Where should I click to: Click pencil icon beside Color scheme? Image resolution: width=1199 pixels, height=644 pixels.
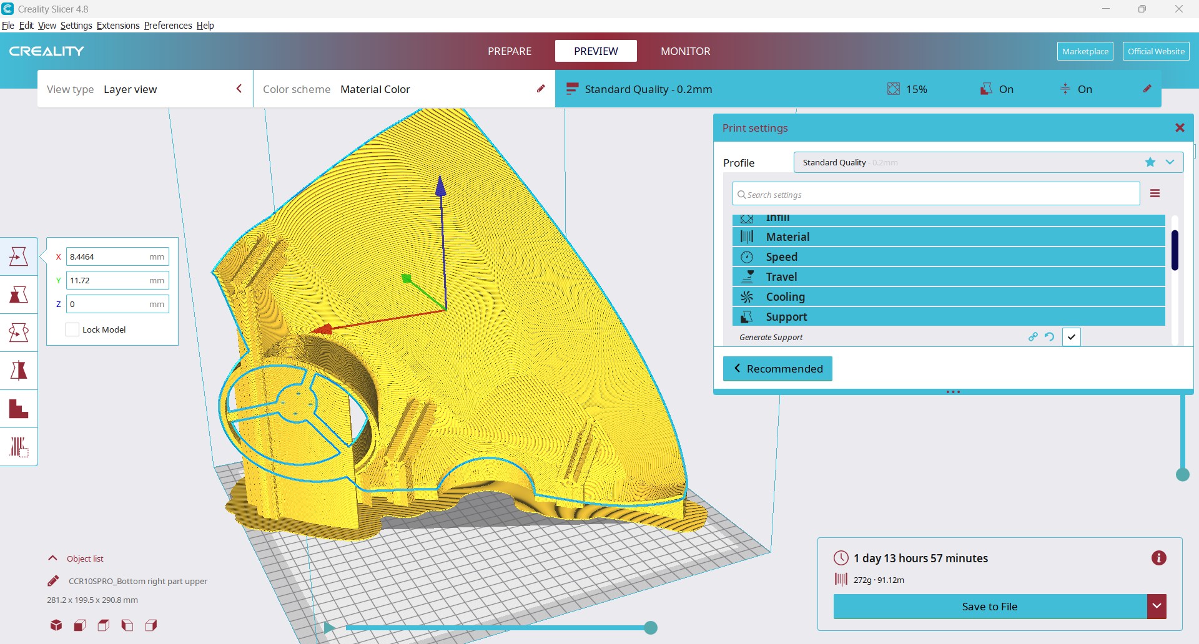(x=541, y=89)
